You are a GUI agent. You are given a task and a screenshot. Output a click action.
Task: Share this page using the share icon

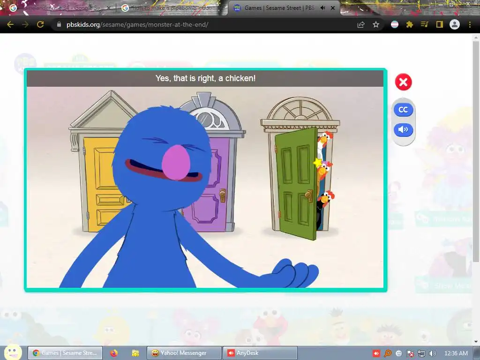pyautogui.click(x=361, y=24)
